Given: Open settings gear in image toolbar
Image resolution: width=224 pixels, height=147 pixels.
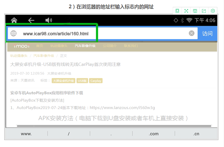Looking at the screenshot, I should [213, 11].
